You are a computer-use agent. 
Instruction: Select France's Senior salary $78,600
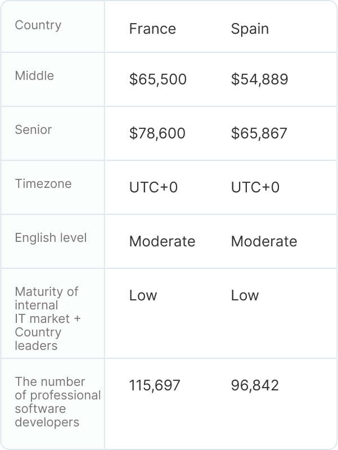[157, 133]
